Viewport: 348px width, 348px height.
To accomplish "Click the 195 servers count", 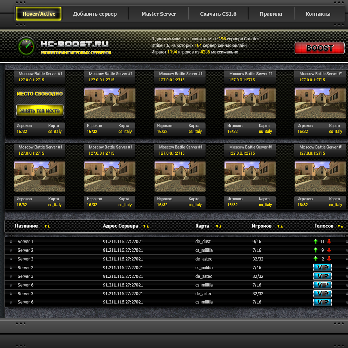I will 222,39.
